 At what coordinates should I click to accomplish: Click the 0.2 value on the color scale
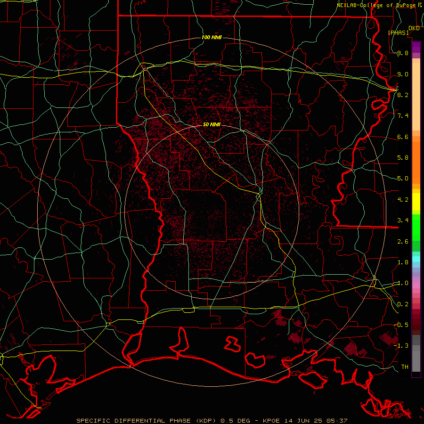point(403,304)
